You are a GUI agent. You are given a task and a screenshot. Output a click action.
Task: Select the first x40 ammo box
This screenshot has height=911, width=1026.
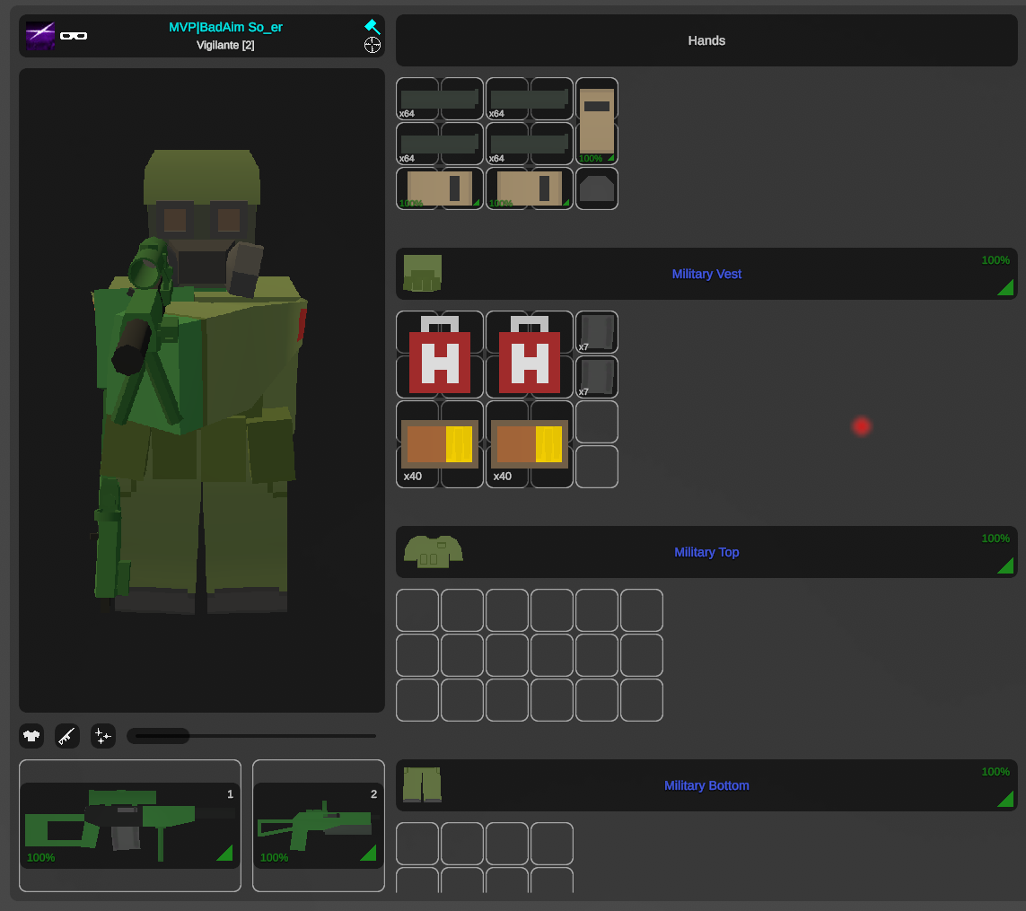pyautogui.click(x=440, y=444)
